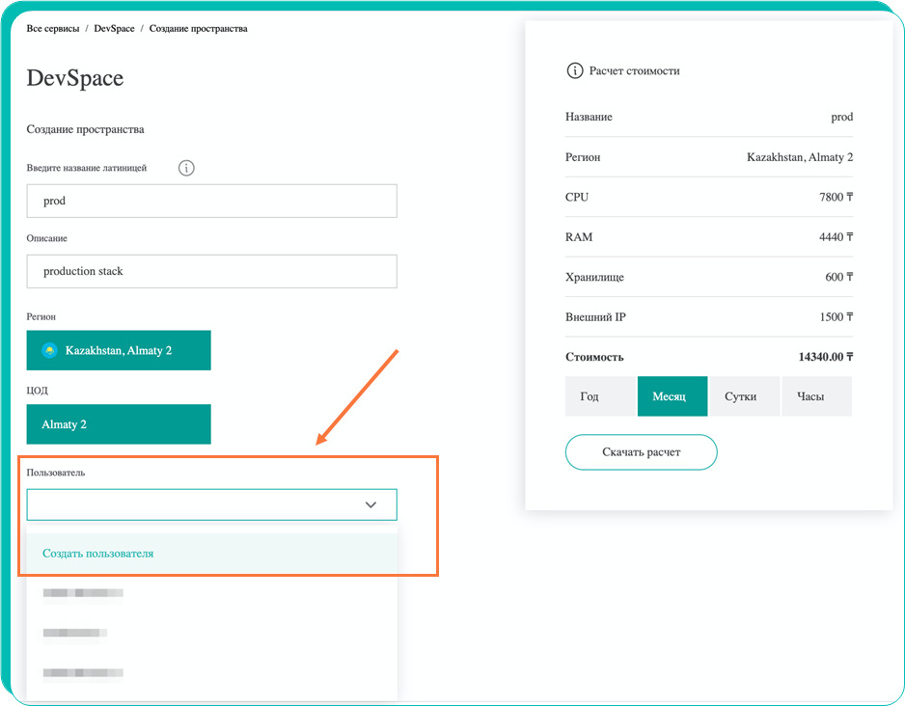
Task: Click Описание field with production stack
Action: (x=211, y=271)
